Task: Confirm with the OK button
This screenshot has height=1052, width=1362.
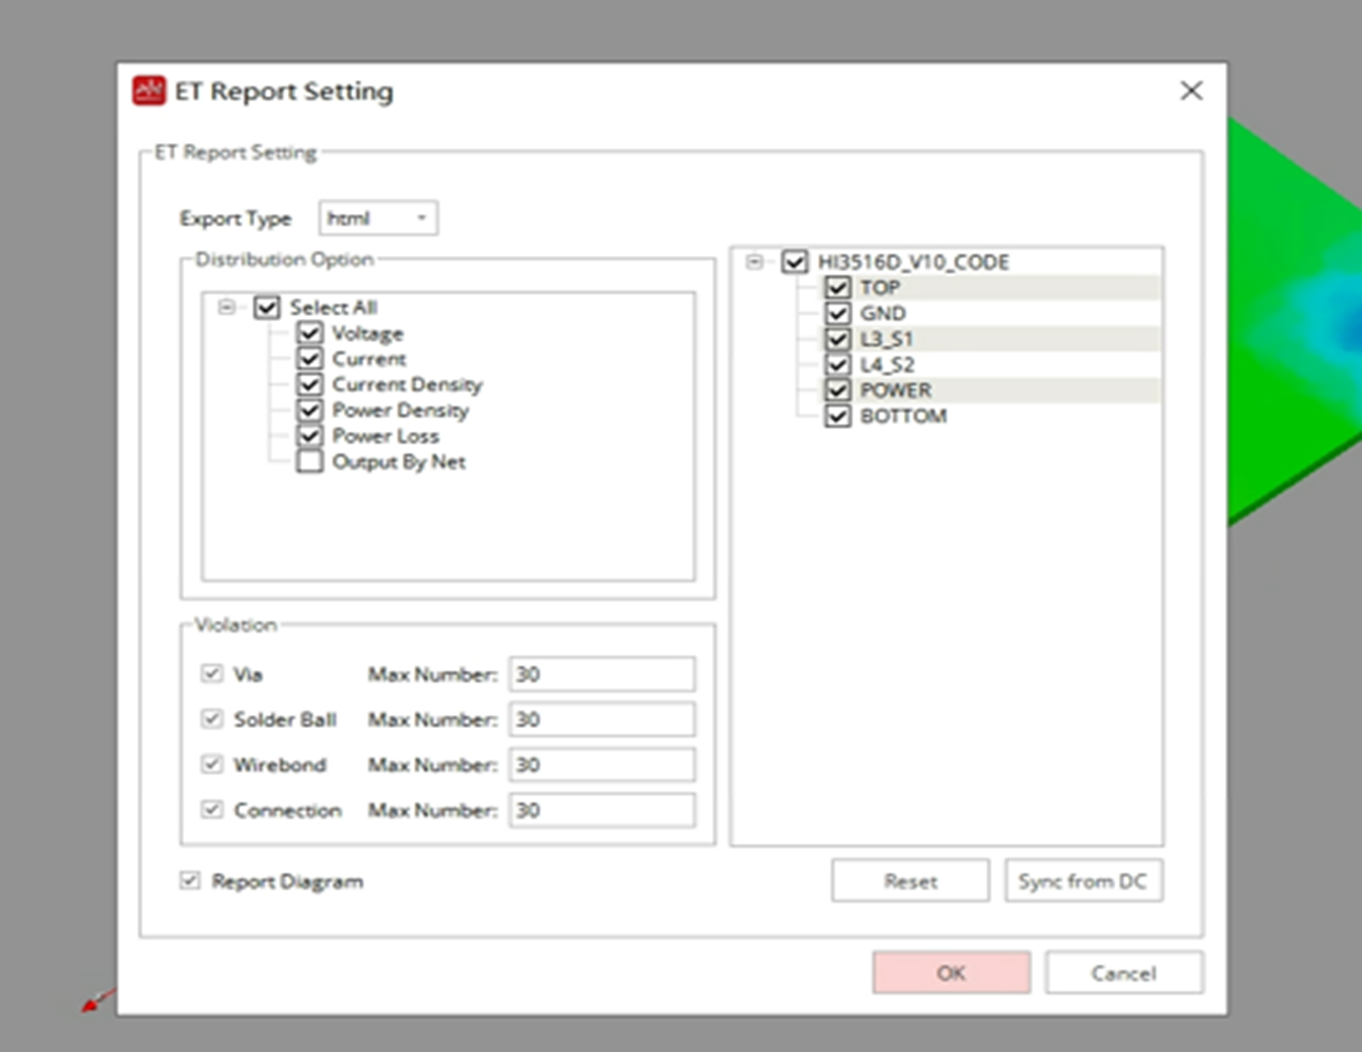Action: point(952,973)
